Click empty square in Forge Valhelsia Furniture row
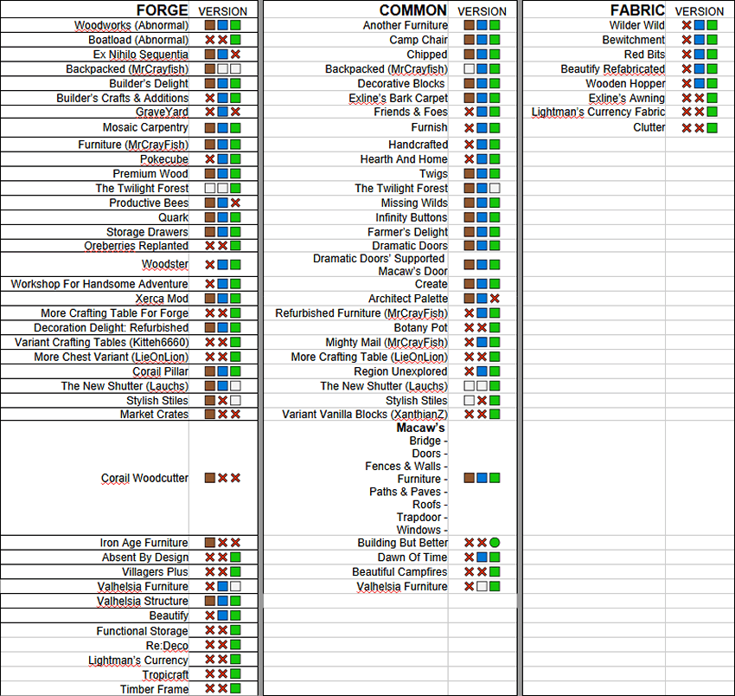 click(235, 586)
